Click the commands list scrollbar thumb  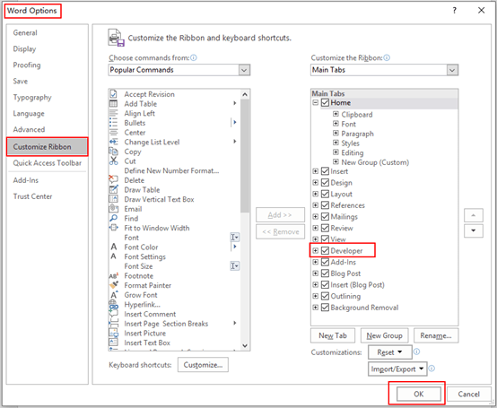point(245,155)
